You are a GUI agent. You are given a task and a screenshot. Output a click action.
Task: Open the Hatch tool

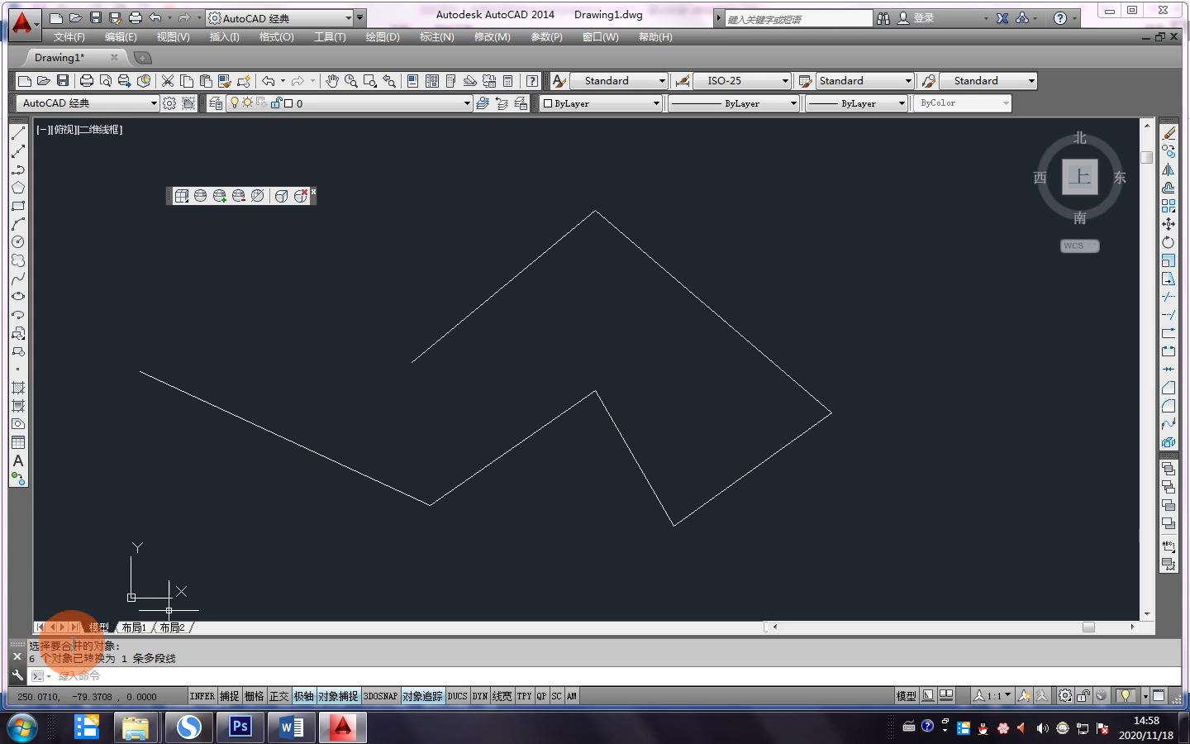coord(18,388)
